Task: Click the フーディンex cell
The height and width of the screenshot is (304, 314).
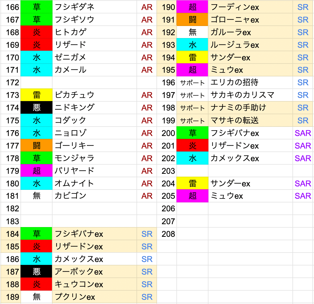Action: (x=250, y=7)
